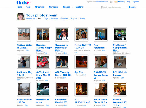Edit the Houston Startup Happy Hour set

45,53
